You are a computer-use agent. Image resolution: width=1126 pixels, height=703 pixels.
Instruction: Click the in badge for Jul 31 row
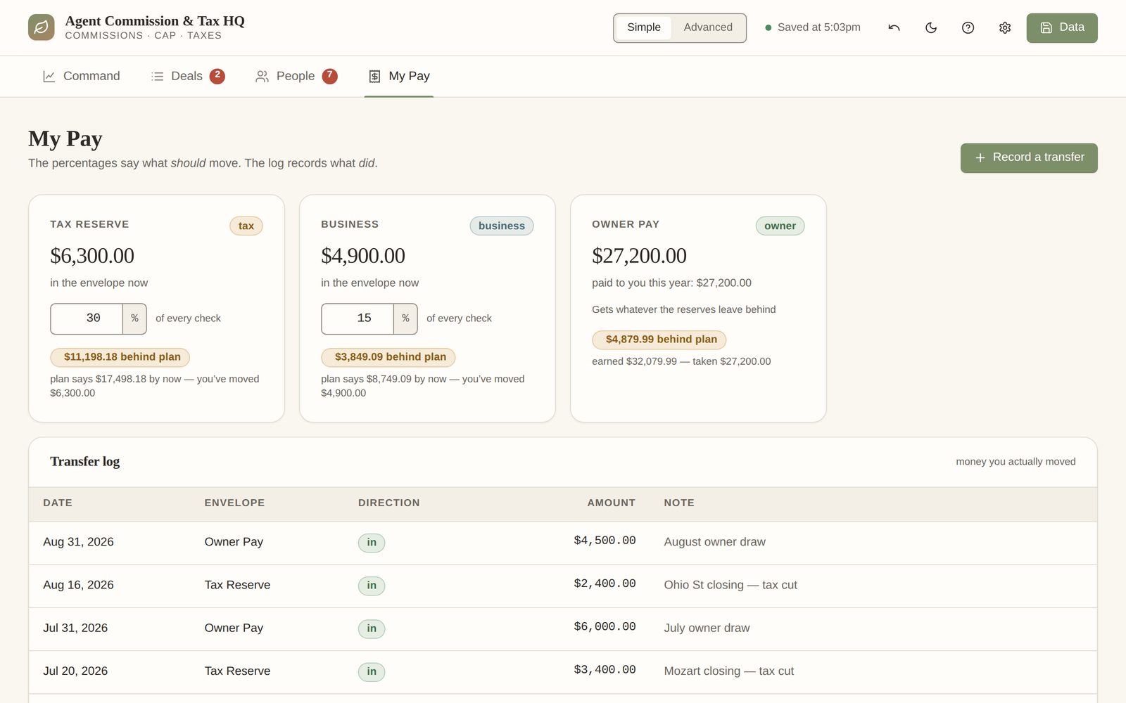(x=372, y=628)
